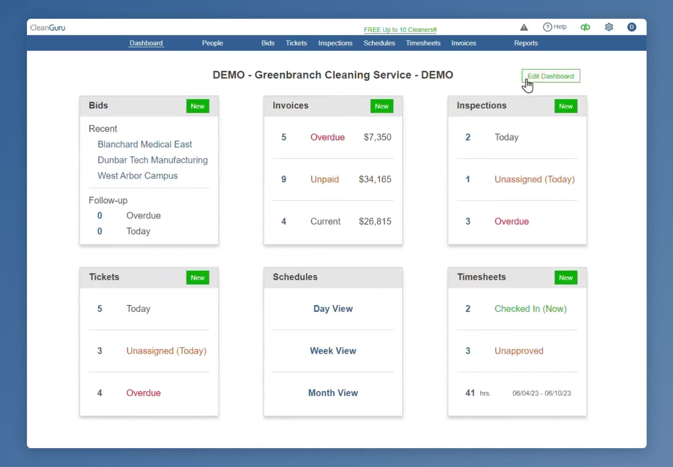This screenshot has width=673, height=467.
Task: Open the Tickets menu item
Action: (x=296, y=43)
